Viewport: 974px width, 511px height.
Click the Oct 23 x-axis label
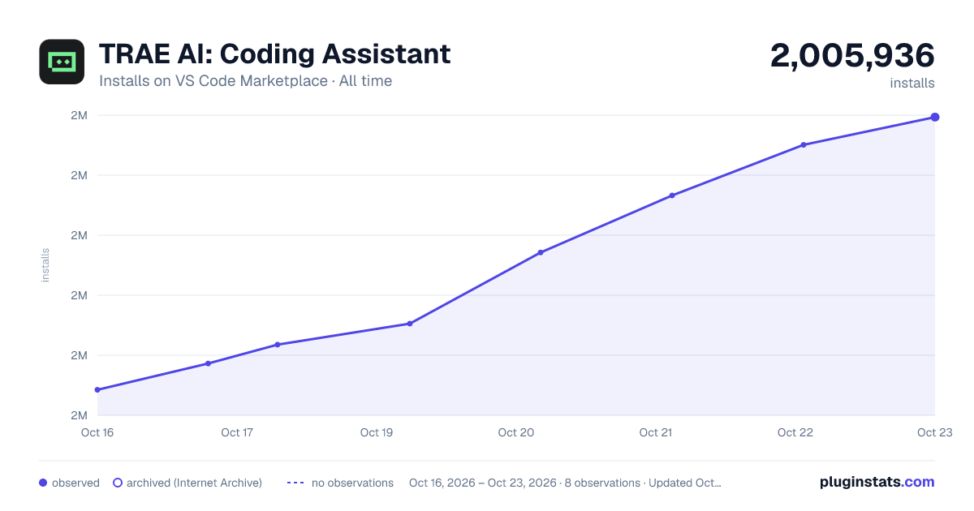click(x=935, y=432)
